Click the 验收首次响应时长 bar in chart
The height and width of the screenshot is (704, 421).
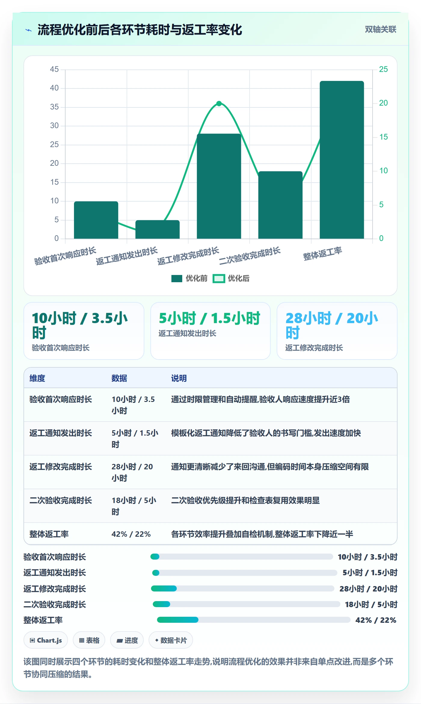[x=96, y=220]
